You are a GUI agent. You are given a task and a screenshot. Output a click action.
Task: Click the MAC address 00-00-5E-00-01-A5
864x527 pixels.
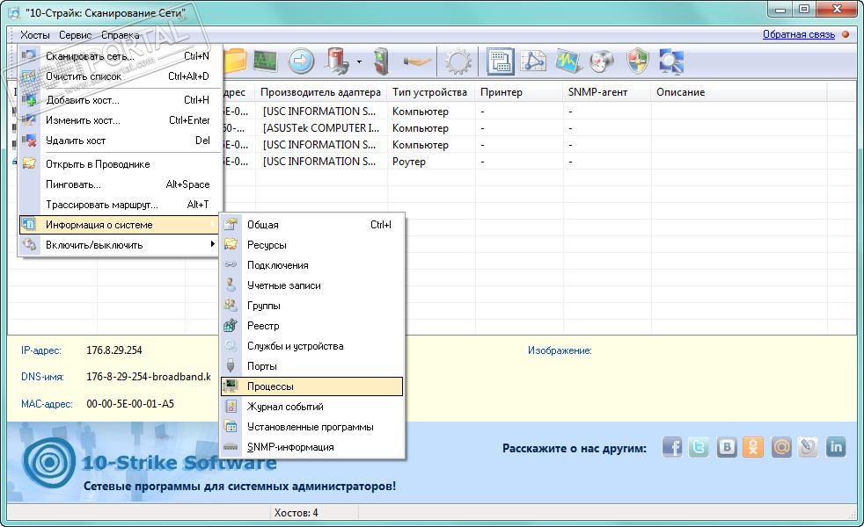[130, 404]
